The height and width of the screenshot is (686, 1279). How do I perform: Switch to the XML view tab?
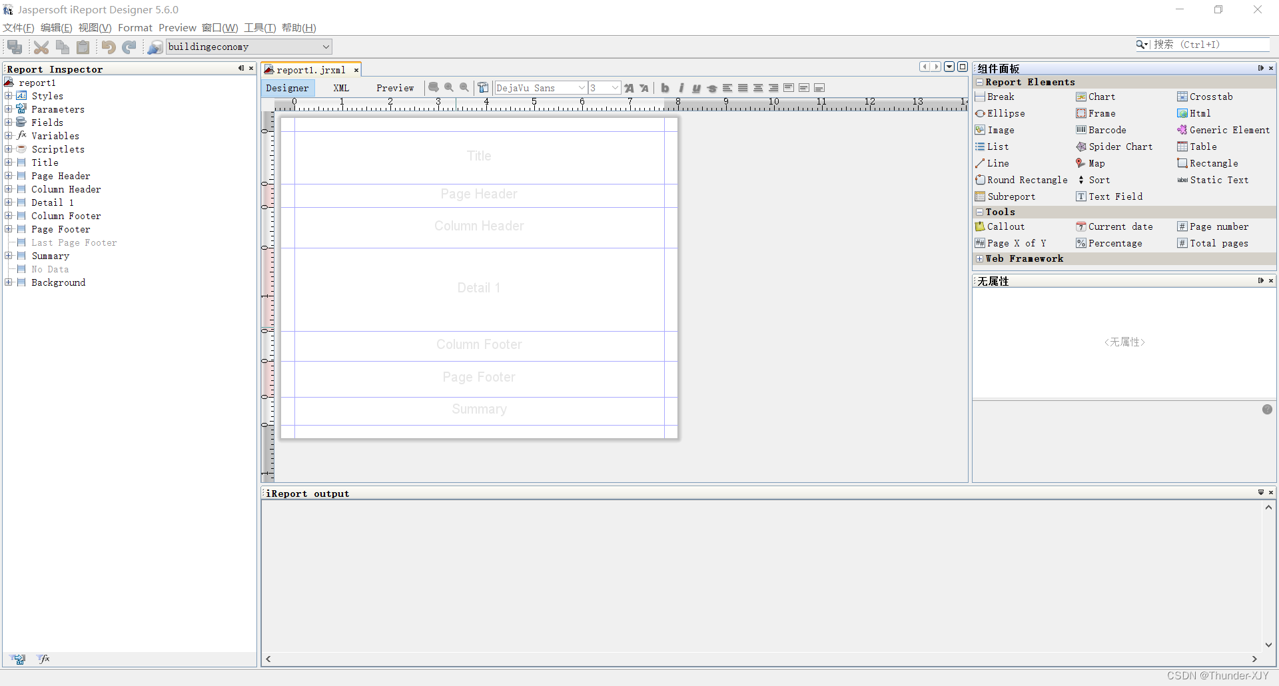[341, 88]
